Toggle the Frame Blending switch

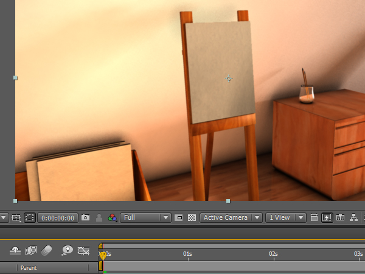click(32, 250)
